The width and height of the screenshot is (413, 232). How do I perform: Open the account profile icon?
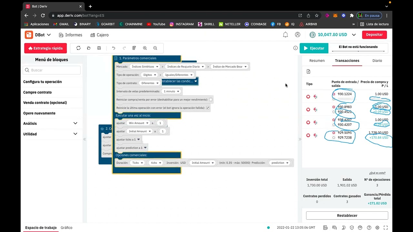coord(297,34)
